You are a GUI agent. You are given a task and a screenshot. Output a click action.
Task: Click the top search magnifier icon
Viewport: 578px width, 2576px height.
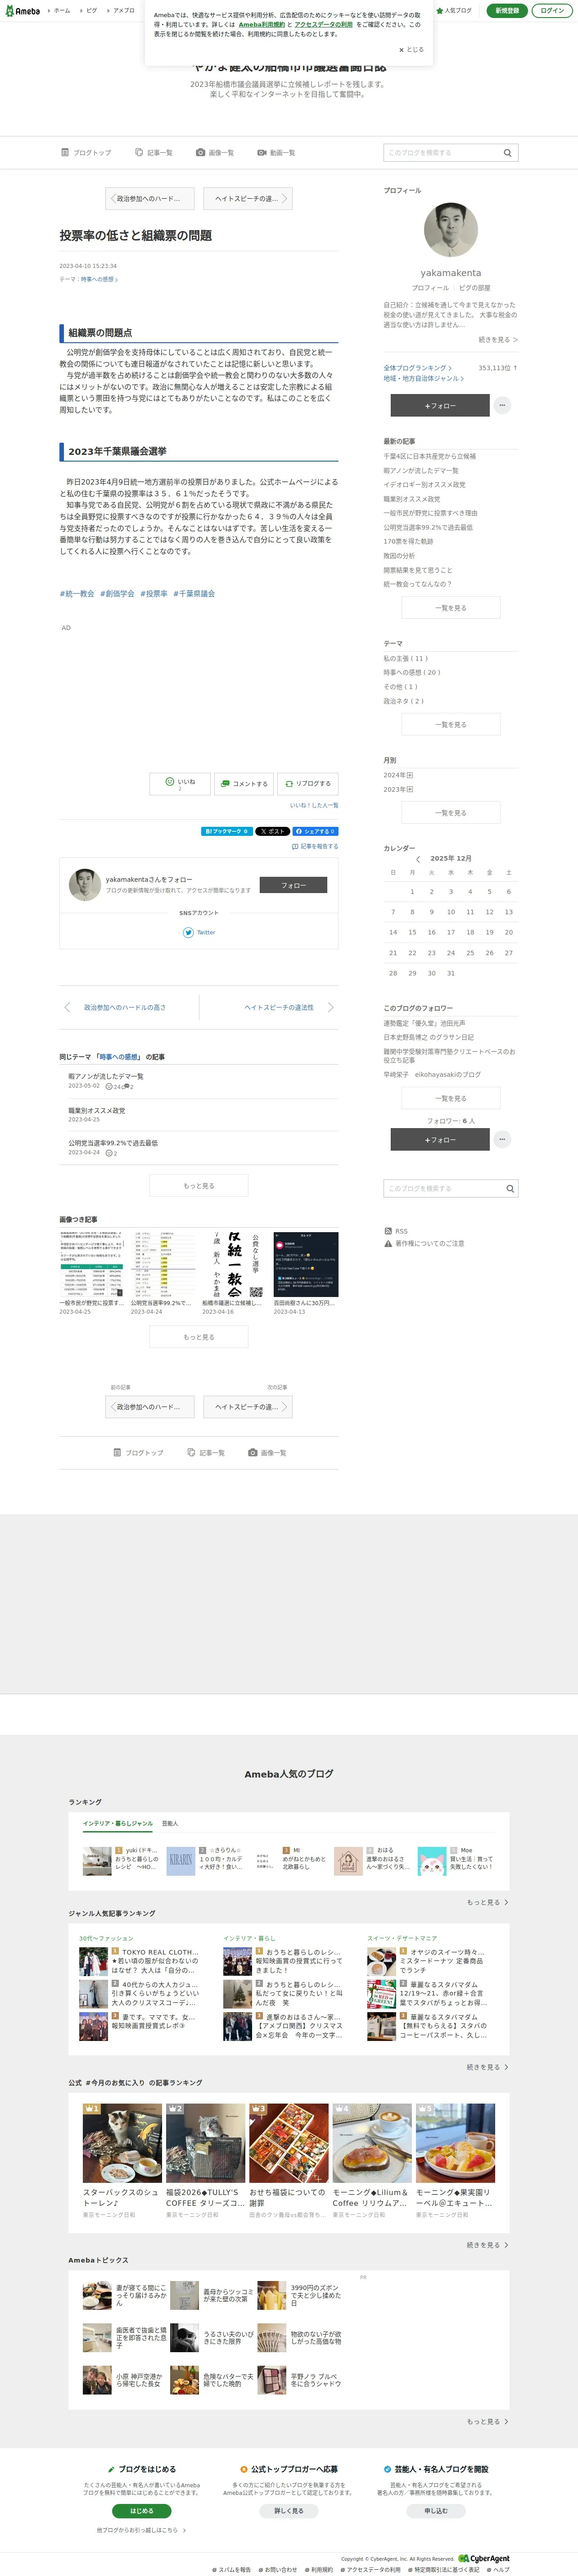507,153
